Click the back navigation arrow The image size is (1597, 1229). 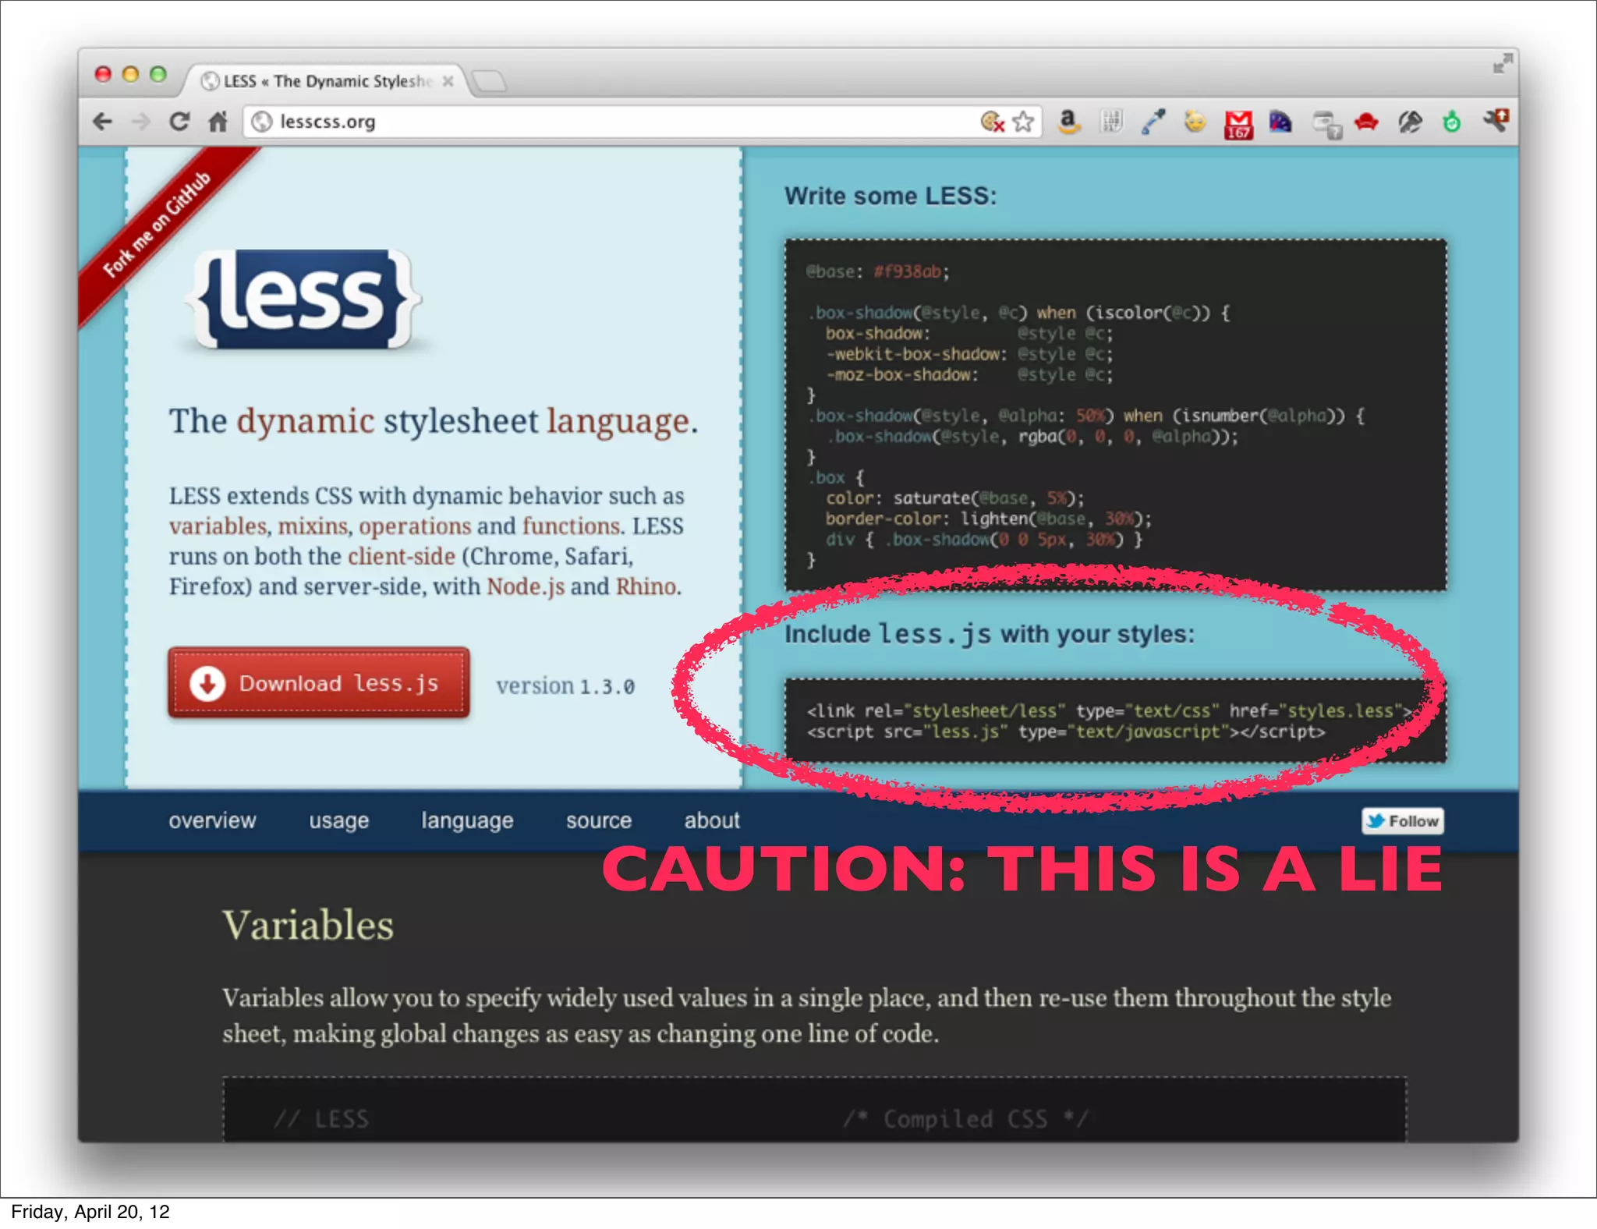(x=103, y=122)
